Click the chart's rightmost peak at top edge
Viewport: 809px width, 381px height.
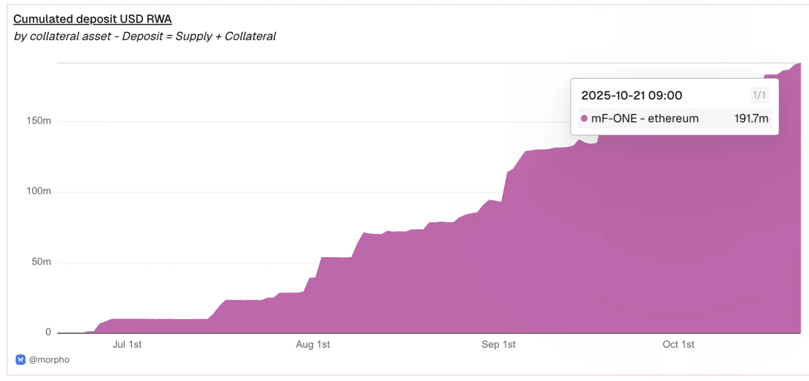tap(799, 65)
